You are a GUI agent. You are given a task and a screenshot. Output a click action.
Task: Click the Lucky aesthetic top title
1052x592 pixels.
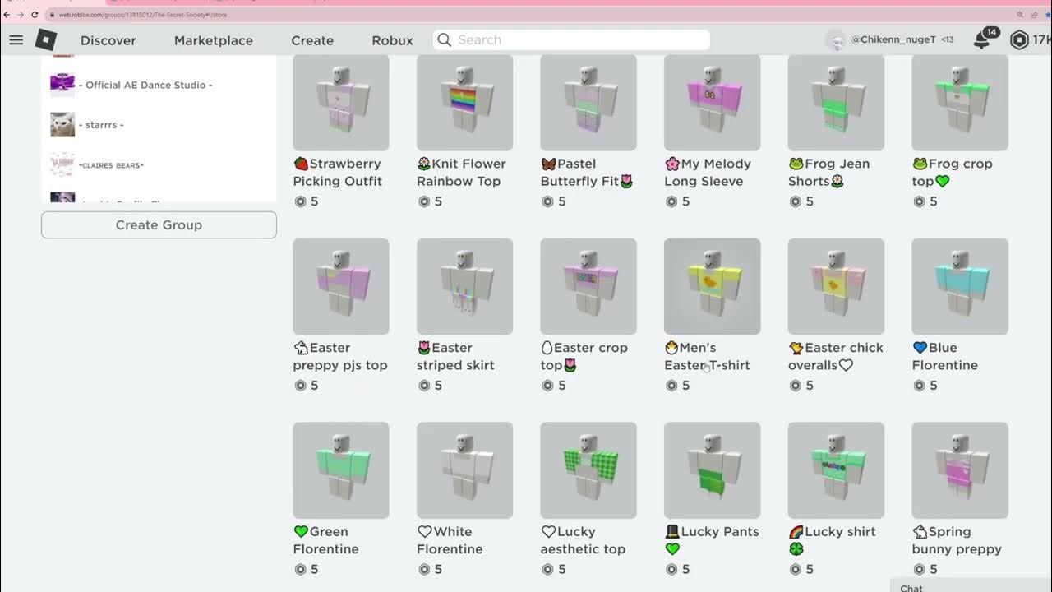(583, 540)
